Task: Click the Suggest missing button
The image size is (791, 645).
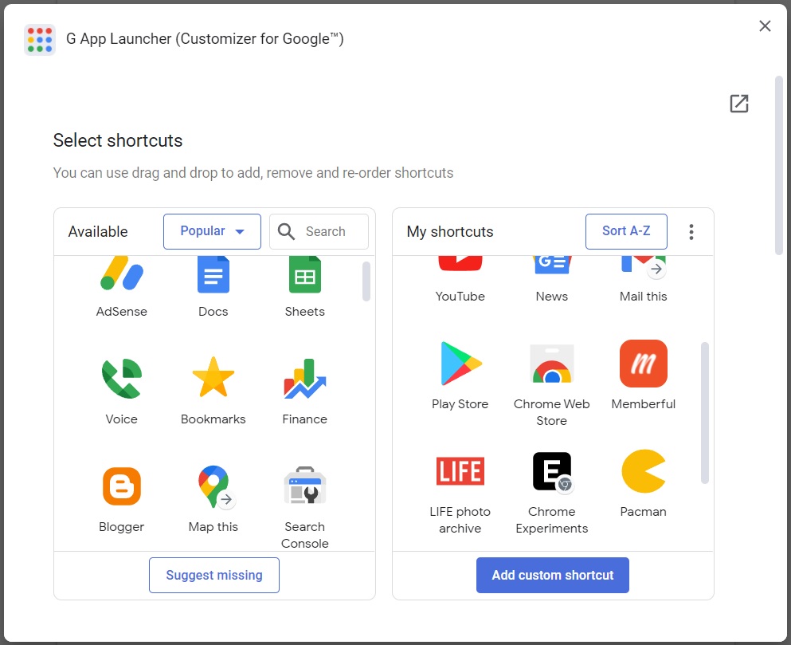Action: click(x=214, y=575)
